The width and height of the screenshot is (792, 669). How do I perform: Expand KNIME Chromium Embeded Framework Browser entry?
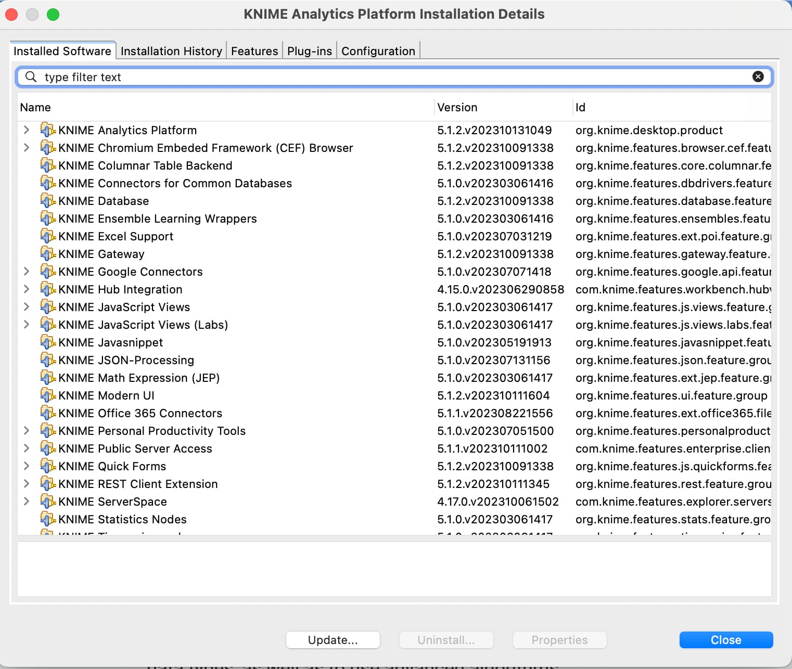point(27,148)
